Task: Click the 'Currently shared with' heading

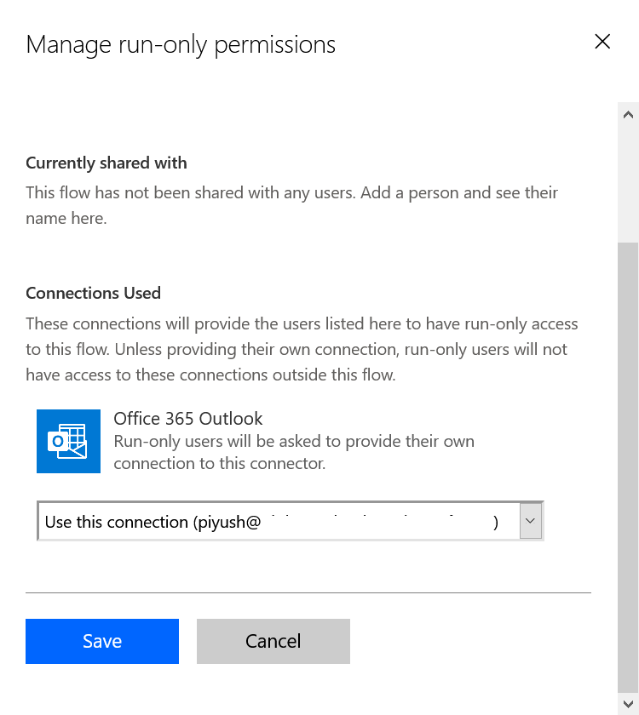Action: coord(106,163)
